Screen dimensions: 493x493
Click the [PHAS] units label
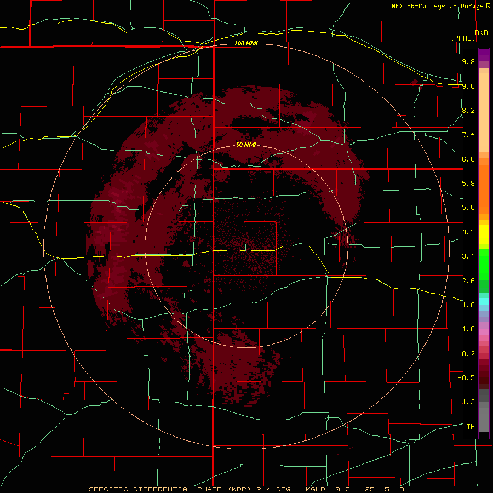tap(463, 38)
